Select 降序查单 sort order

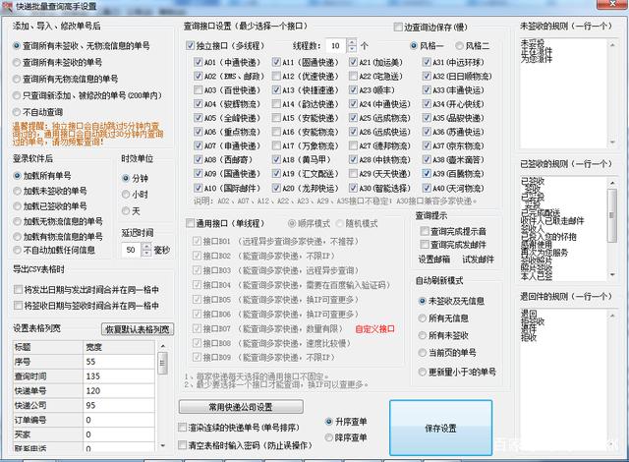click(328, 436)
